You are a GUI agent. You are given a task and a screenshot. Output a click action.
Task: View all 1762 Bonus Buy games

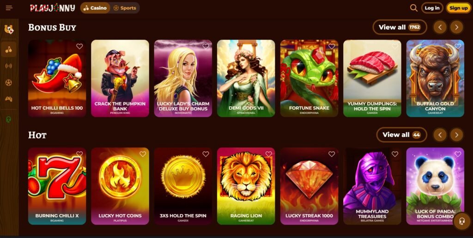point(400,27)
